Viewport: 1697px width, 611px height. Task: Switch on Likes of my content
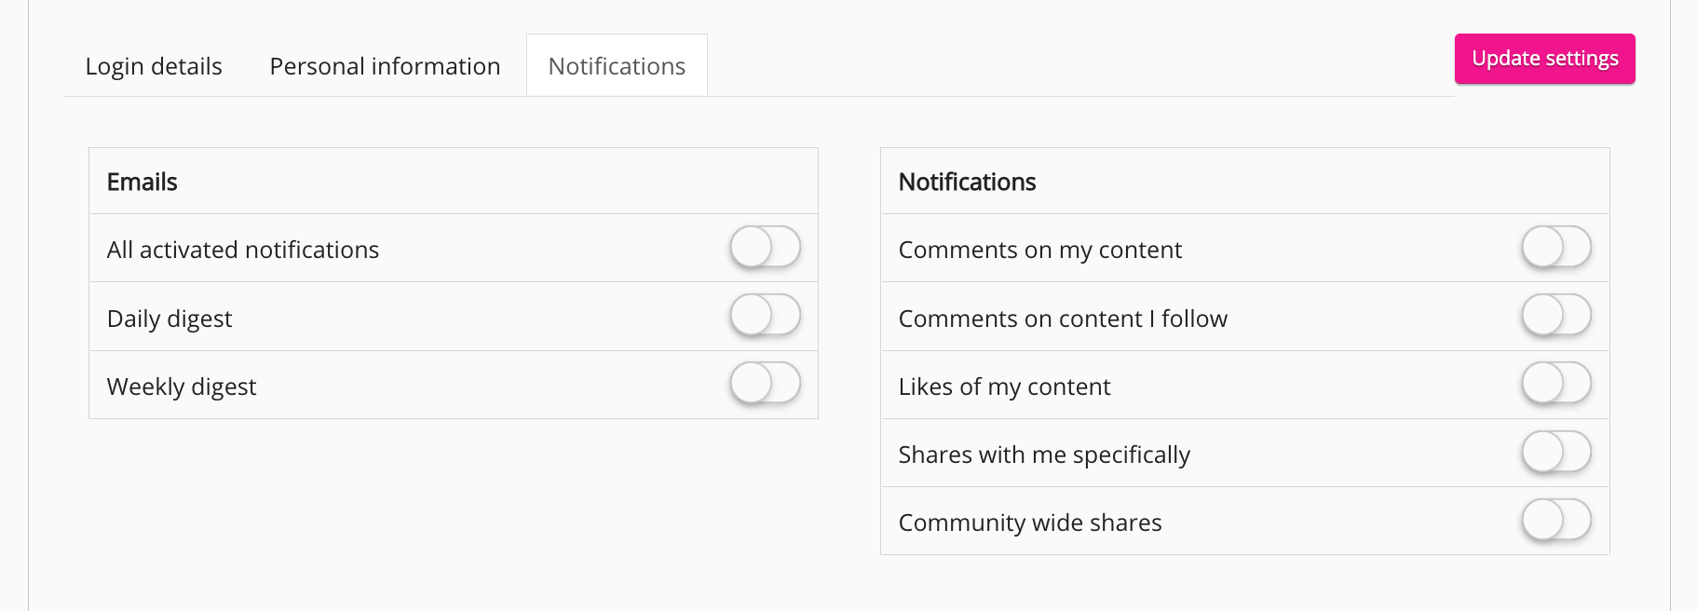[1556, 384]
